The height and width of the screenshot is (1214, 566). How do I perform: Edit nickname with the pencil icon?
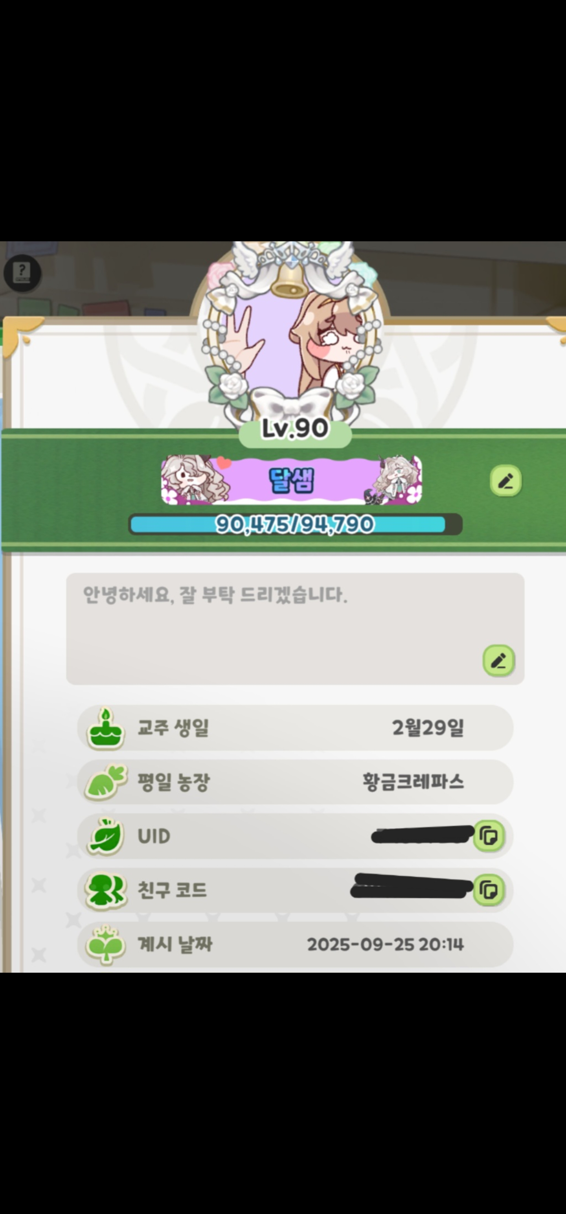(506, 481)
